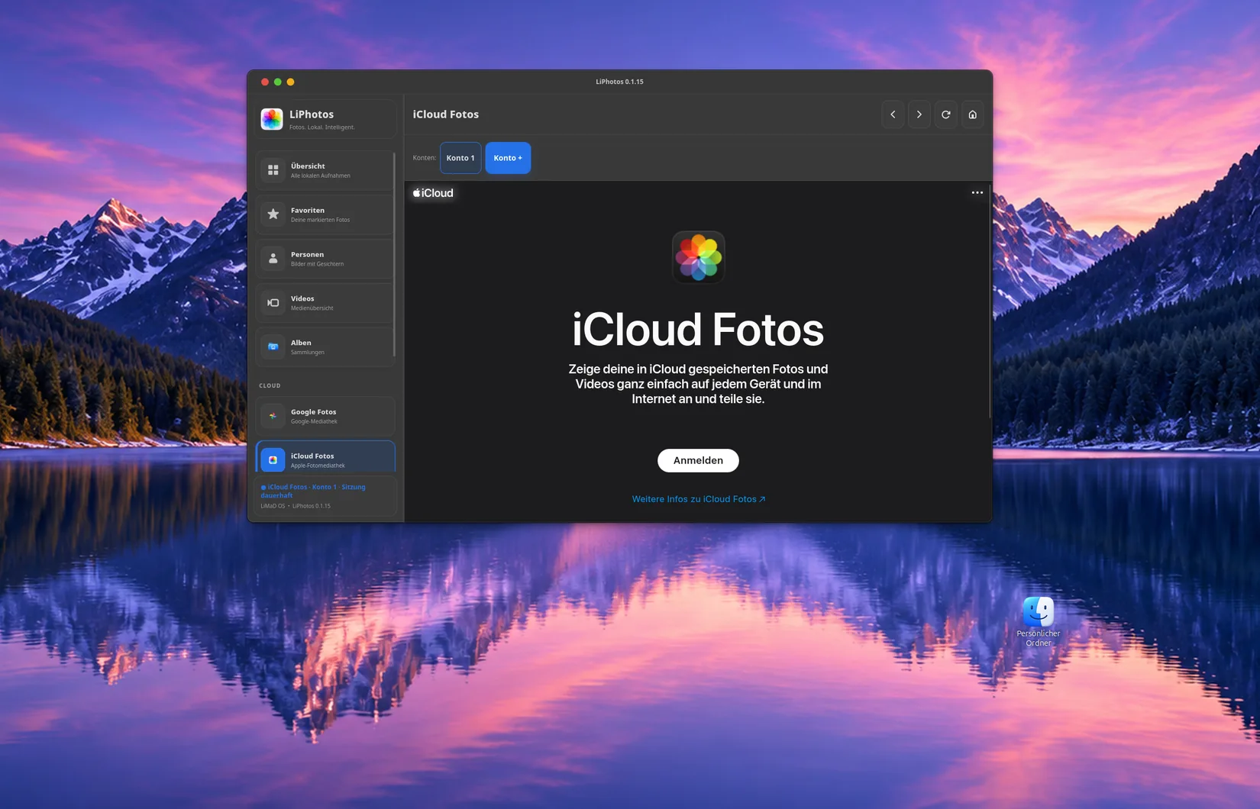Click the session status text in sidebar
This screenshot has width=1260, height=809.
coord(313,491)
